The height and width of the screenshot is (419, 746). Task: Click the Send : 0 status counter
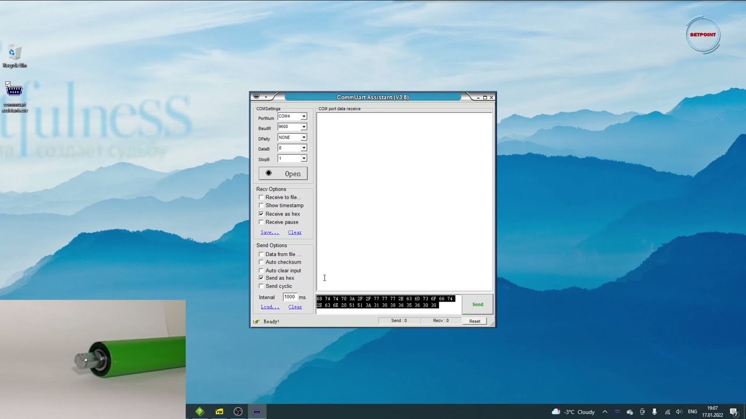399,321
